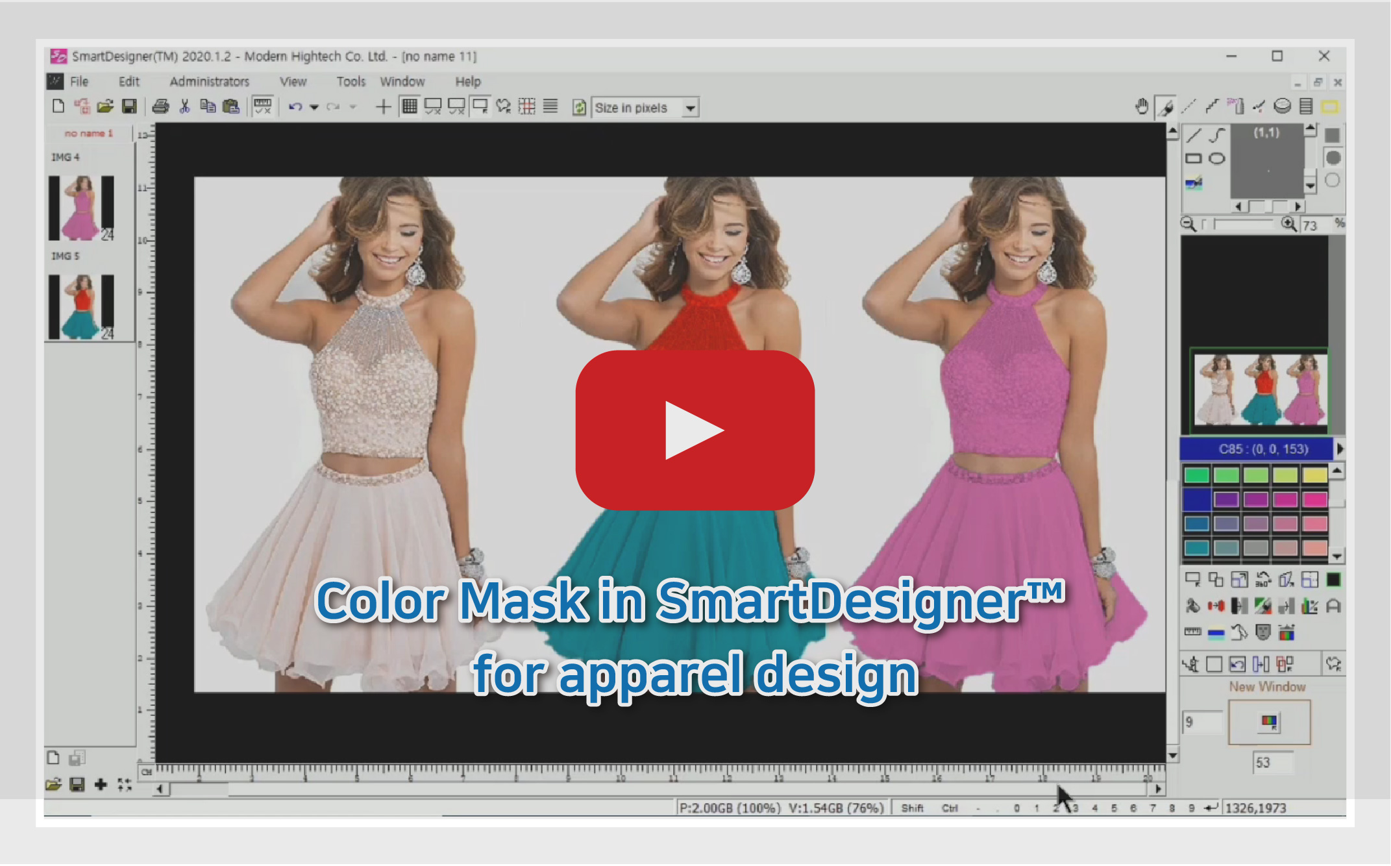Screen dimensions: 1391x866
Task: Open the Help menu
Action: click(x=467, y=82)
